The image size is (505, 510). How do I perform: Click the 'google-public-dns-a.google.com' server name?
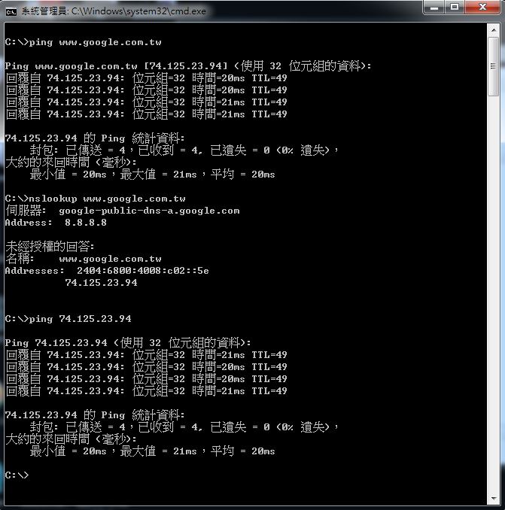pyautogui.click(x=149, y=211)
